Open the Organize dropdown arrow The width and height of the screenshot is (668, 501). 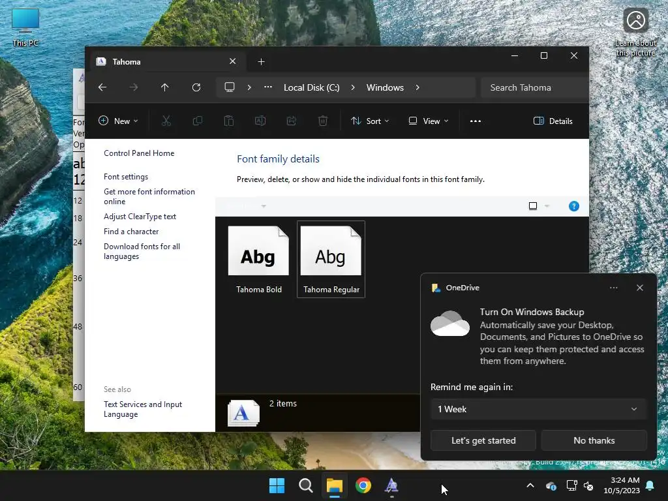coord(264,206)
